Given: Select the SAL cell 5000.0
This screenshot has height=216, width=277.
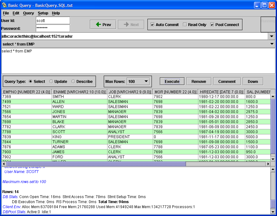Looking at the screenshot, I should 258,137.
